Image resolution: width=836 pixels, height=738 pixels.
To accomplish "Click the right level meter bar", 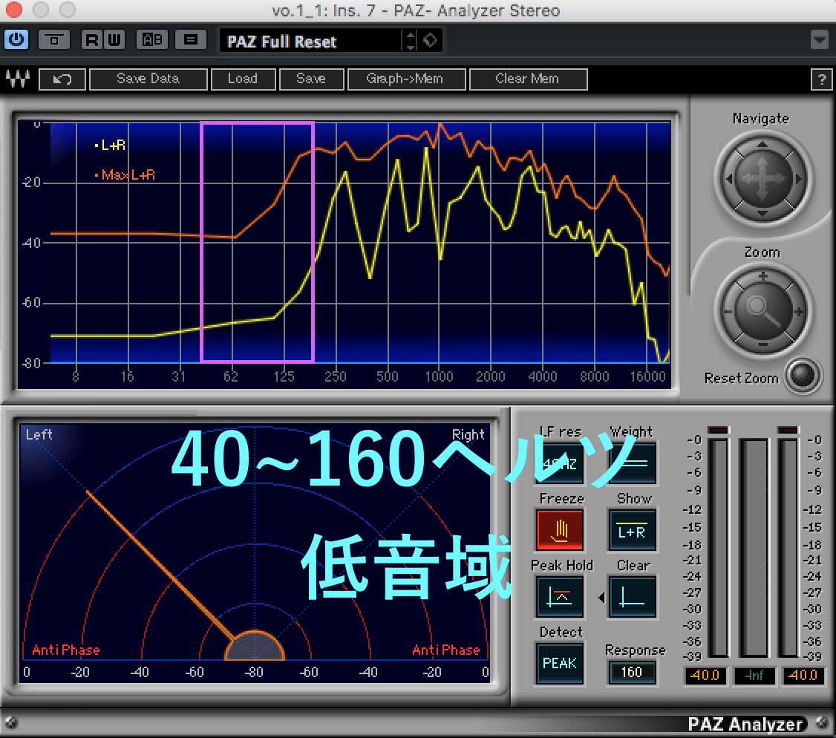I will pos(788,548).
